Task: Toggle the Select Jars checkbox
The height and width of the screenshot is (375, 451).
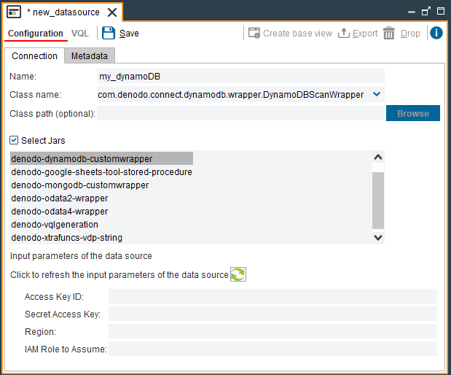Action: tap(14, 140)
